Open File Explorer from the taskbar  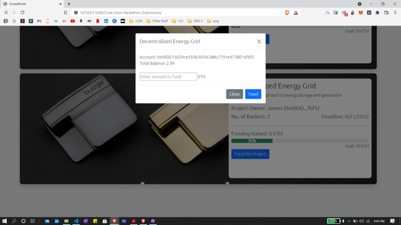66,221
